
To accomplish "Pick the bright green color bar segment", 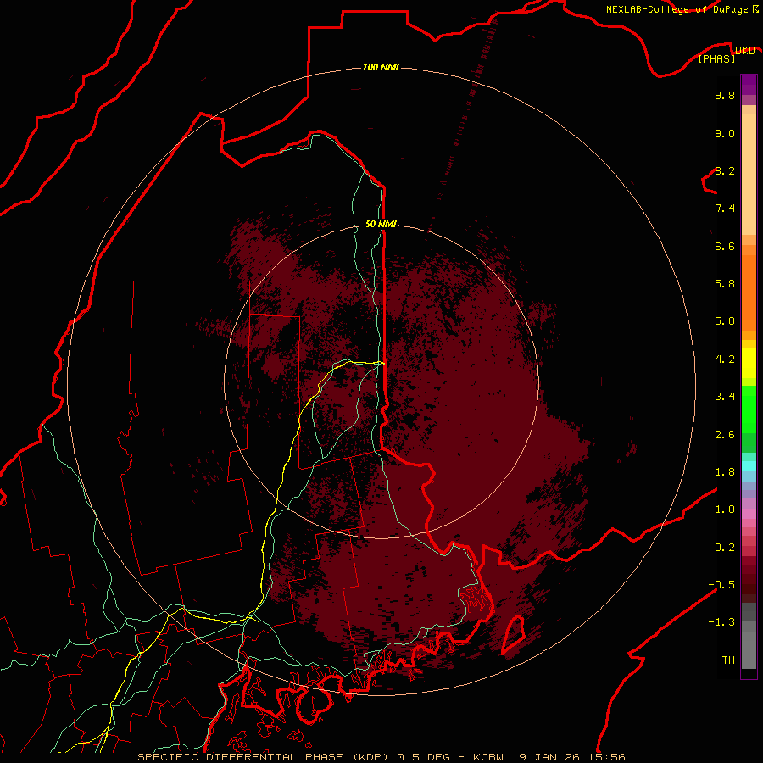I will pos(749,409).
